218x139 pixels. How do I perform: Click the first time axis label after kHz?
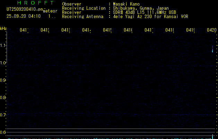24,30
